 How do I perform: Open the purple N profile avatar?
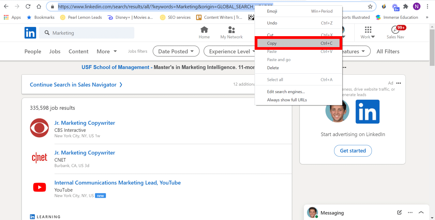click(417, 6)
